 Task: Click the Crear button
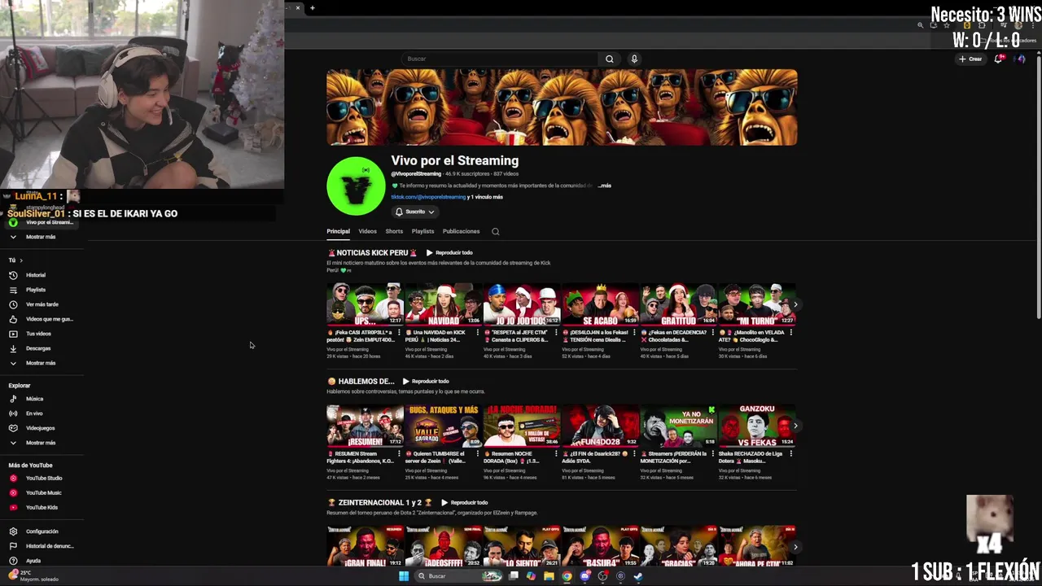click(970, 59)
